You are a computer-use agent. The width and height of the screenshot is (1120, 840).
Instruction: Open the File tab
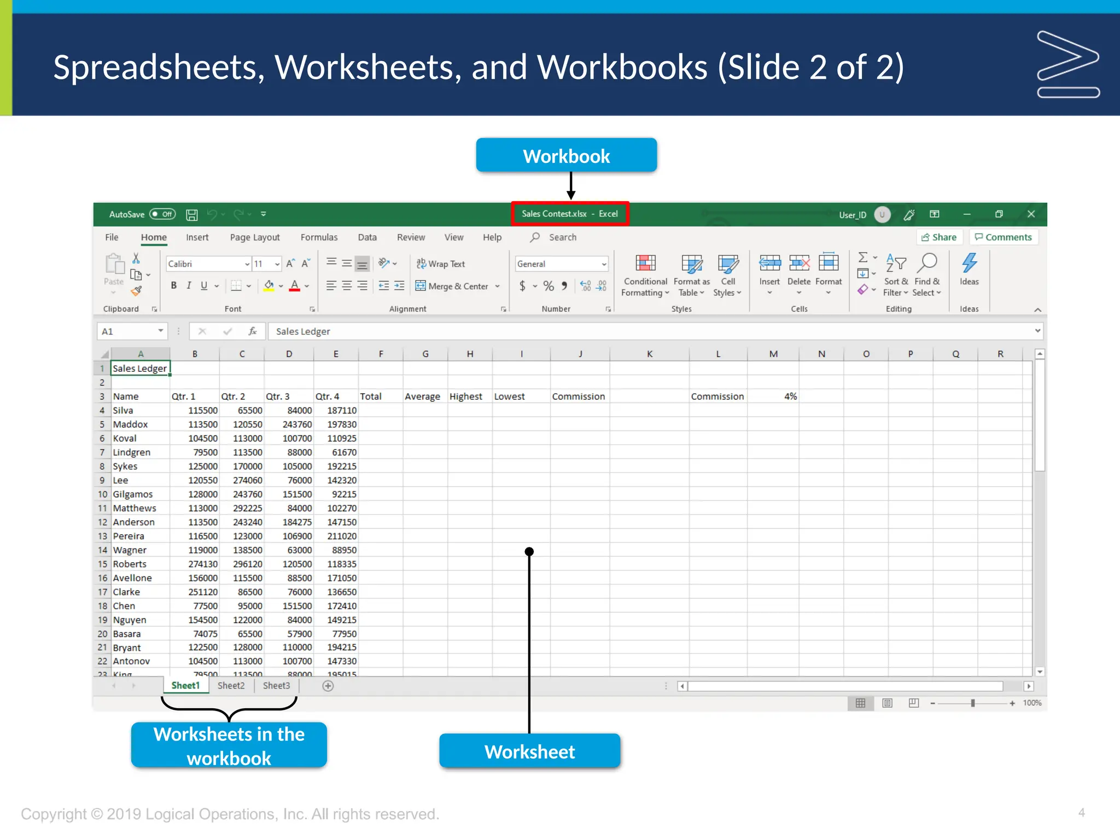click(x=112, y=237)
